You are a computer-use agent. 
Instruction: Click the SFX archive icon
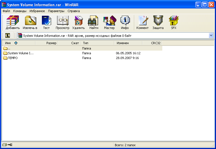(174, 21)
